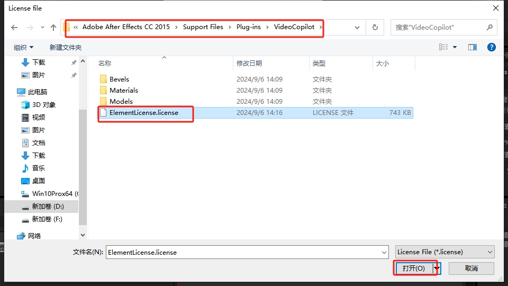Go back with the left arrow
Image resolution: width=508 pixels, height=286 pixels.
(x=14, y=28)
